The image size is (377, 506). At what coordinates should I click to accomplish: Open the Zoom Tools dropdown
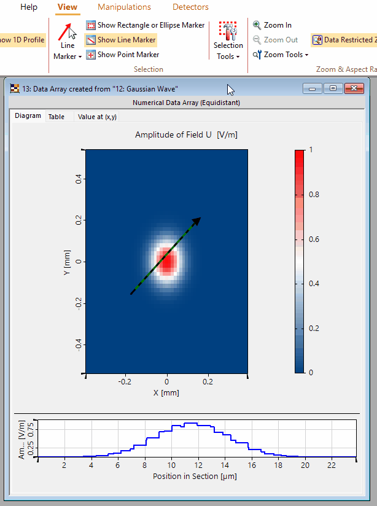point(281,55)
